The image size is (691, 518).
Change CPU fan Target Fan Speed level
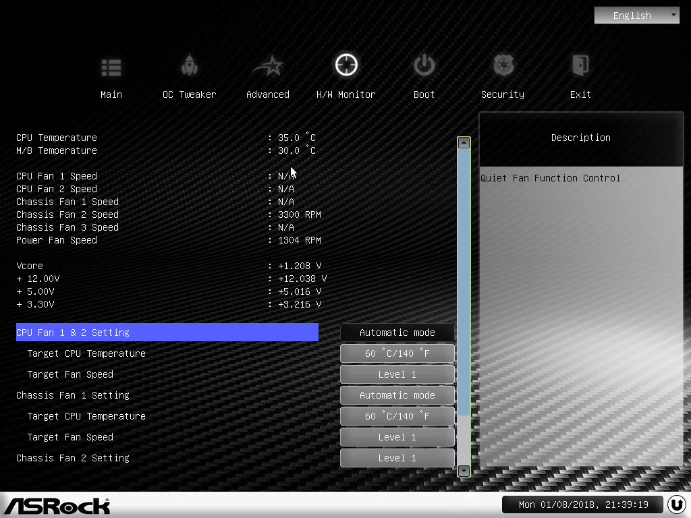click(x=397, y=374)
